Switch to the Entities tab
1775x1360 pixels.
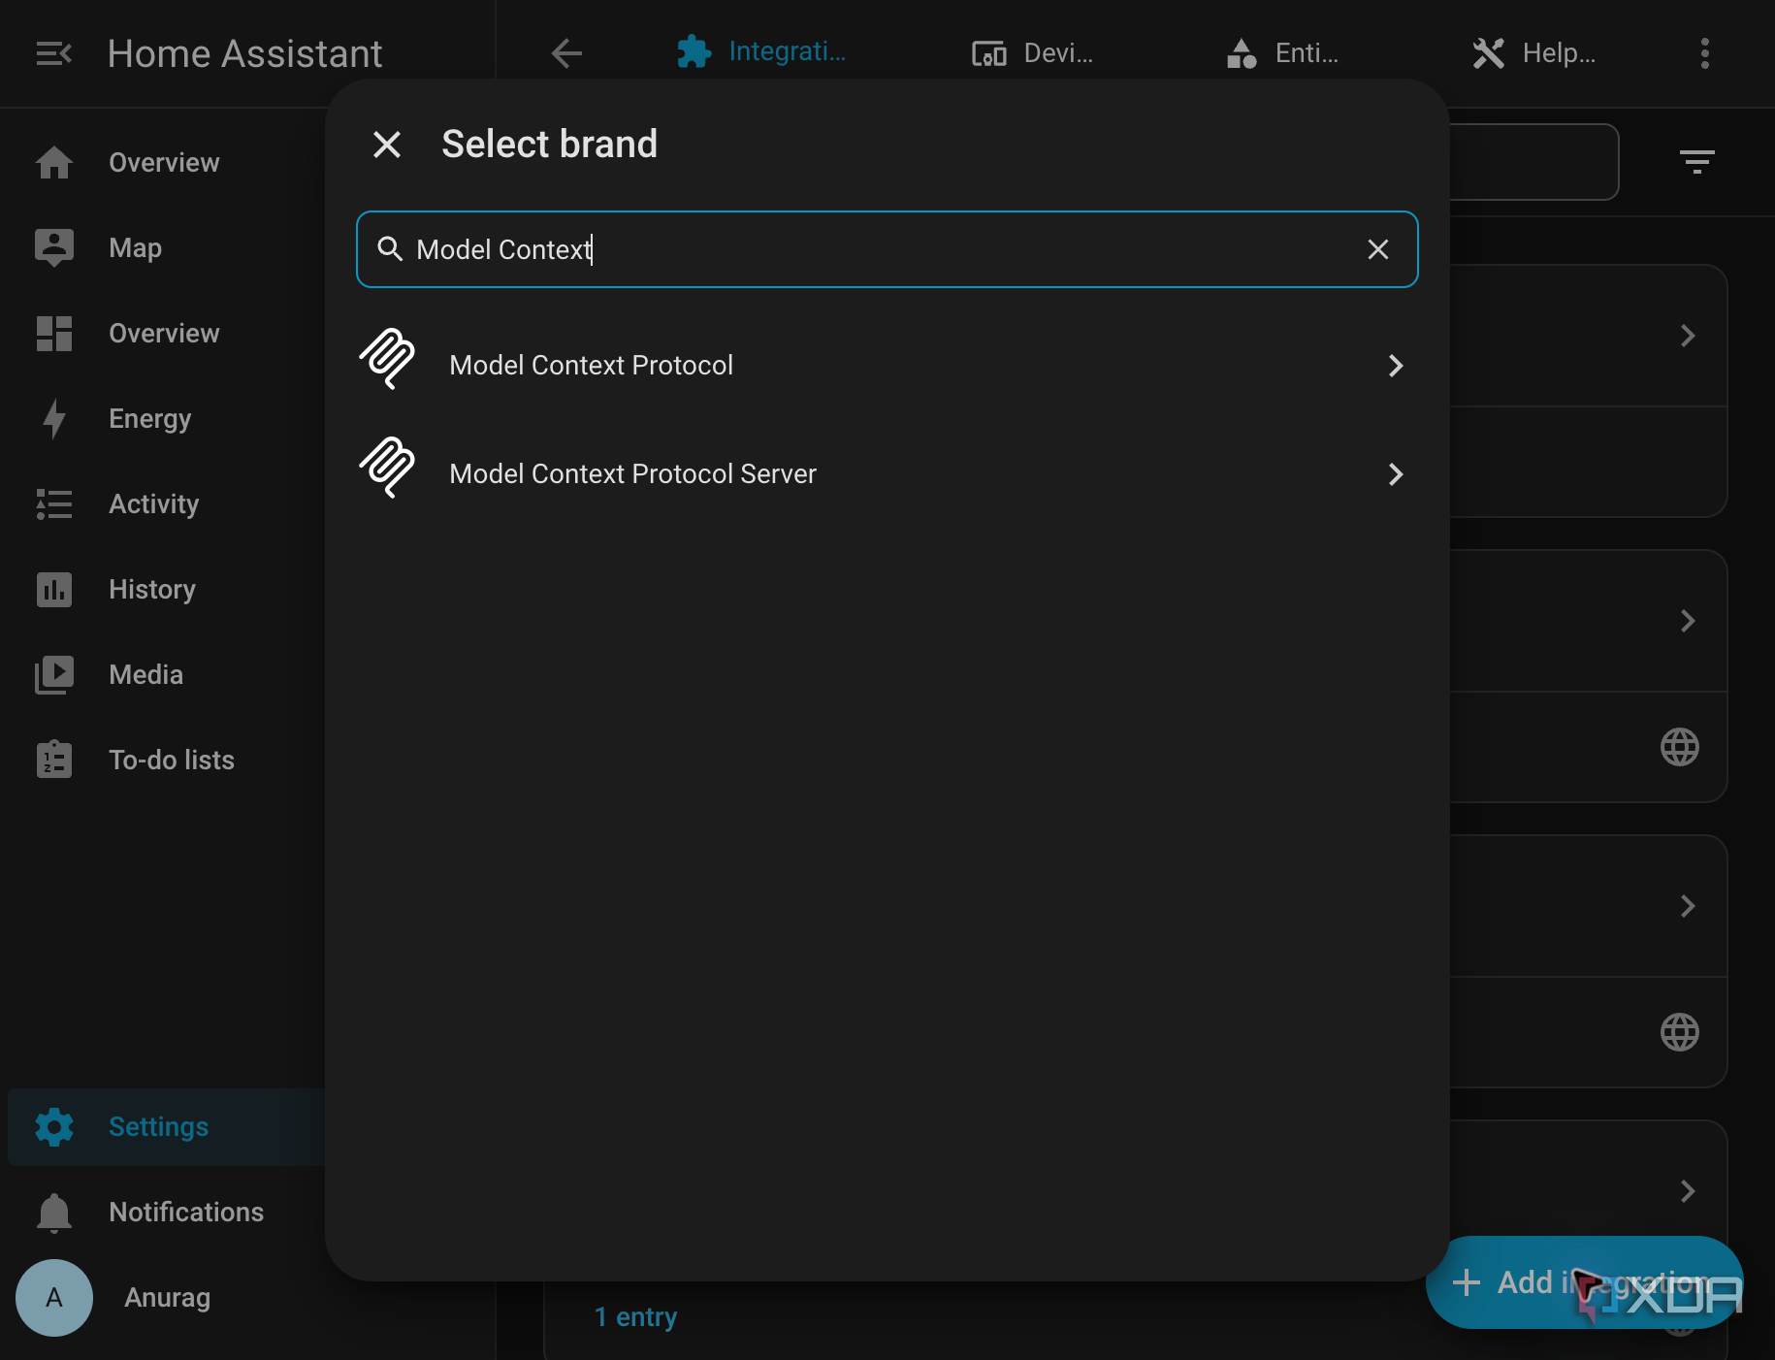pyautogui.click(x=1282, y=53)
